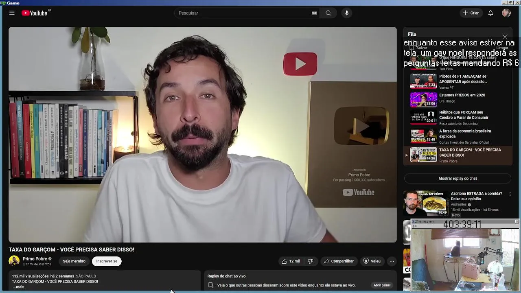This screenshot has height=293, width=521.
Task: Open the notifications bell
Action: [490, 13]
